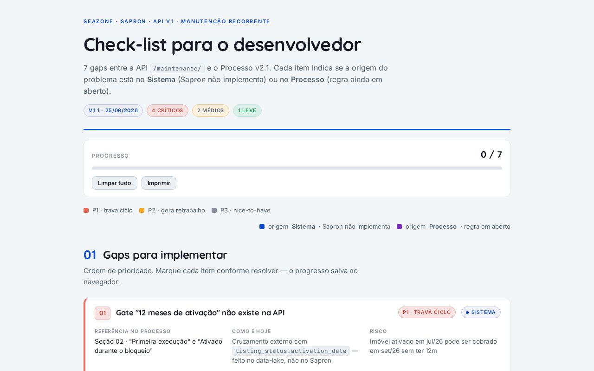
Task: Click the 01 number badge on the first gap card
Action: [103, 313]
